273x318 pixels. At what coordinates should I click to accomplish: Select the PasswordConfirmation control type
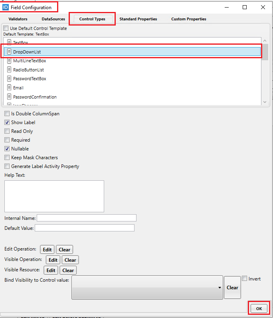[132, 97]
